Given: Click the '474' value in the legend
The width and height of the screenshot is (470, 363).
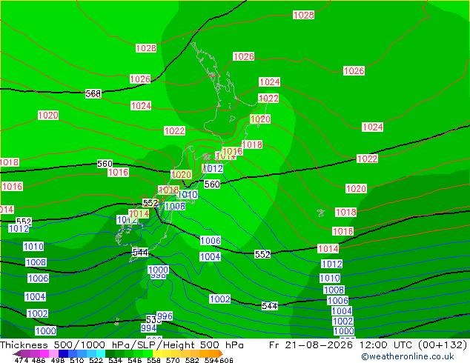Looking at the screenshot, I should pos(21,360).
